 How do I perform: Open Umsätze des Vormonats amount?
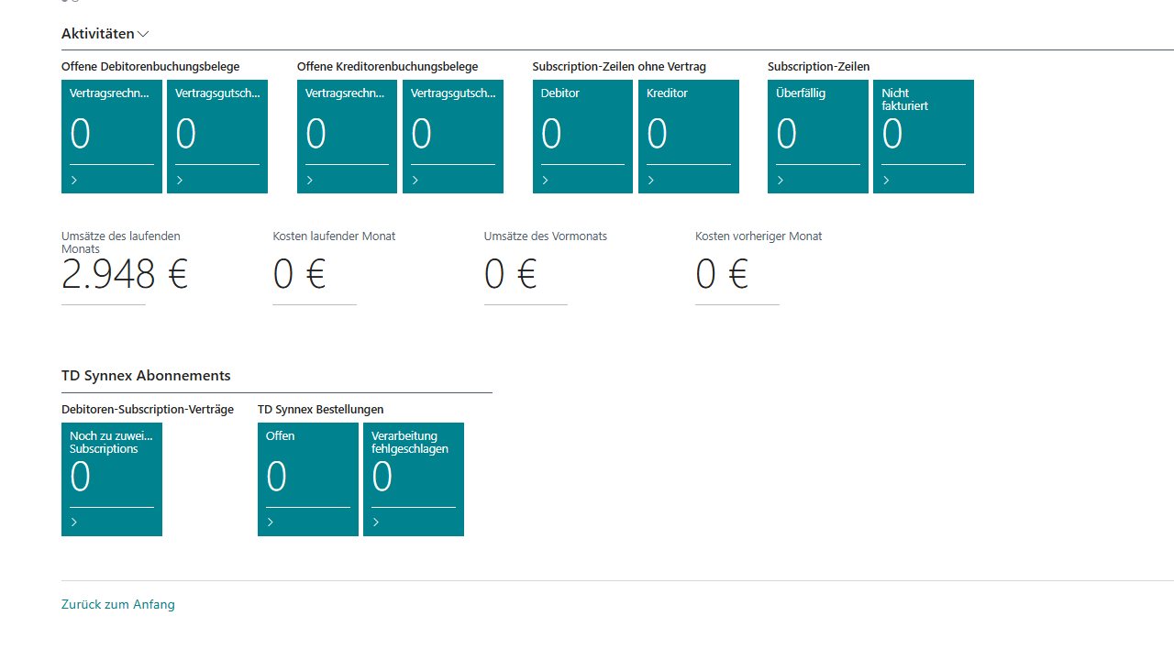pyautogui.click(x=510, y=274)
